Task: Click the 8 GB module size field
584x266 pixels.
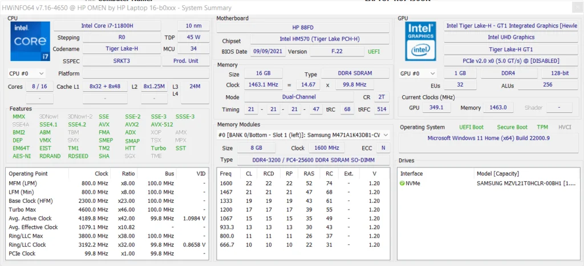Action: tap(256, 148)
